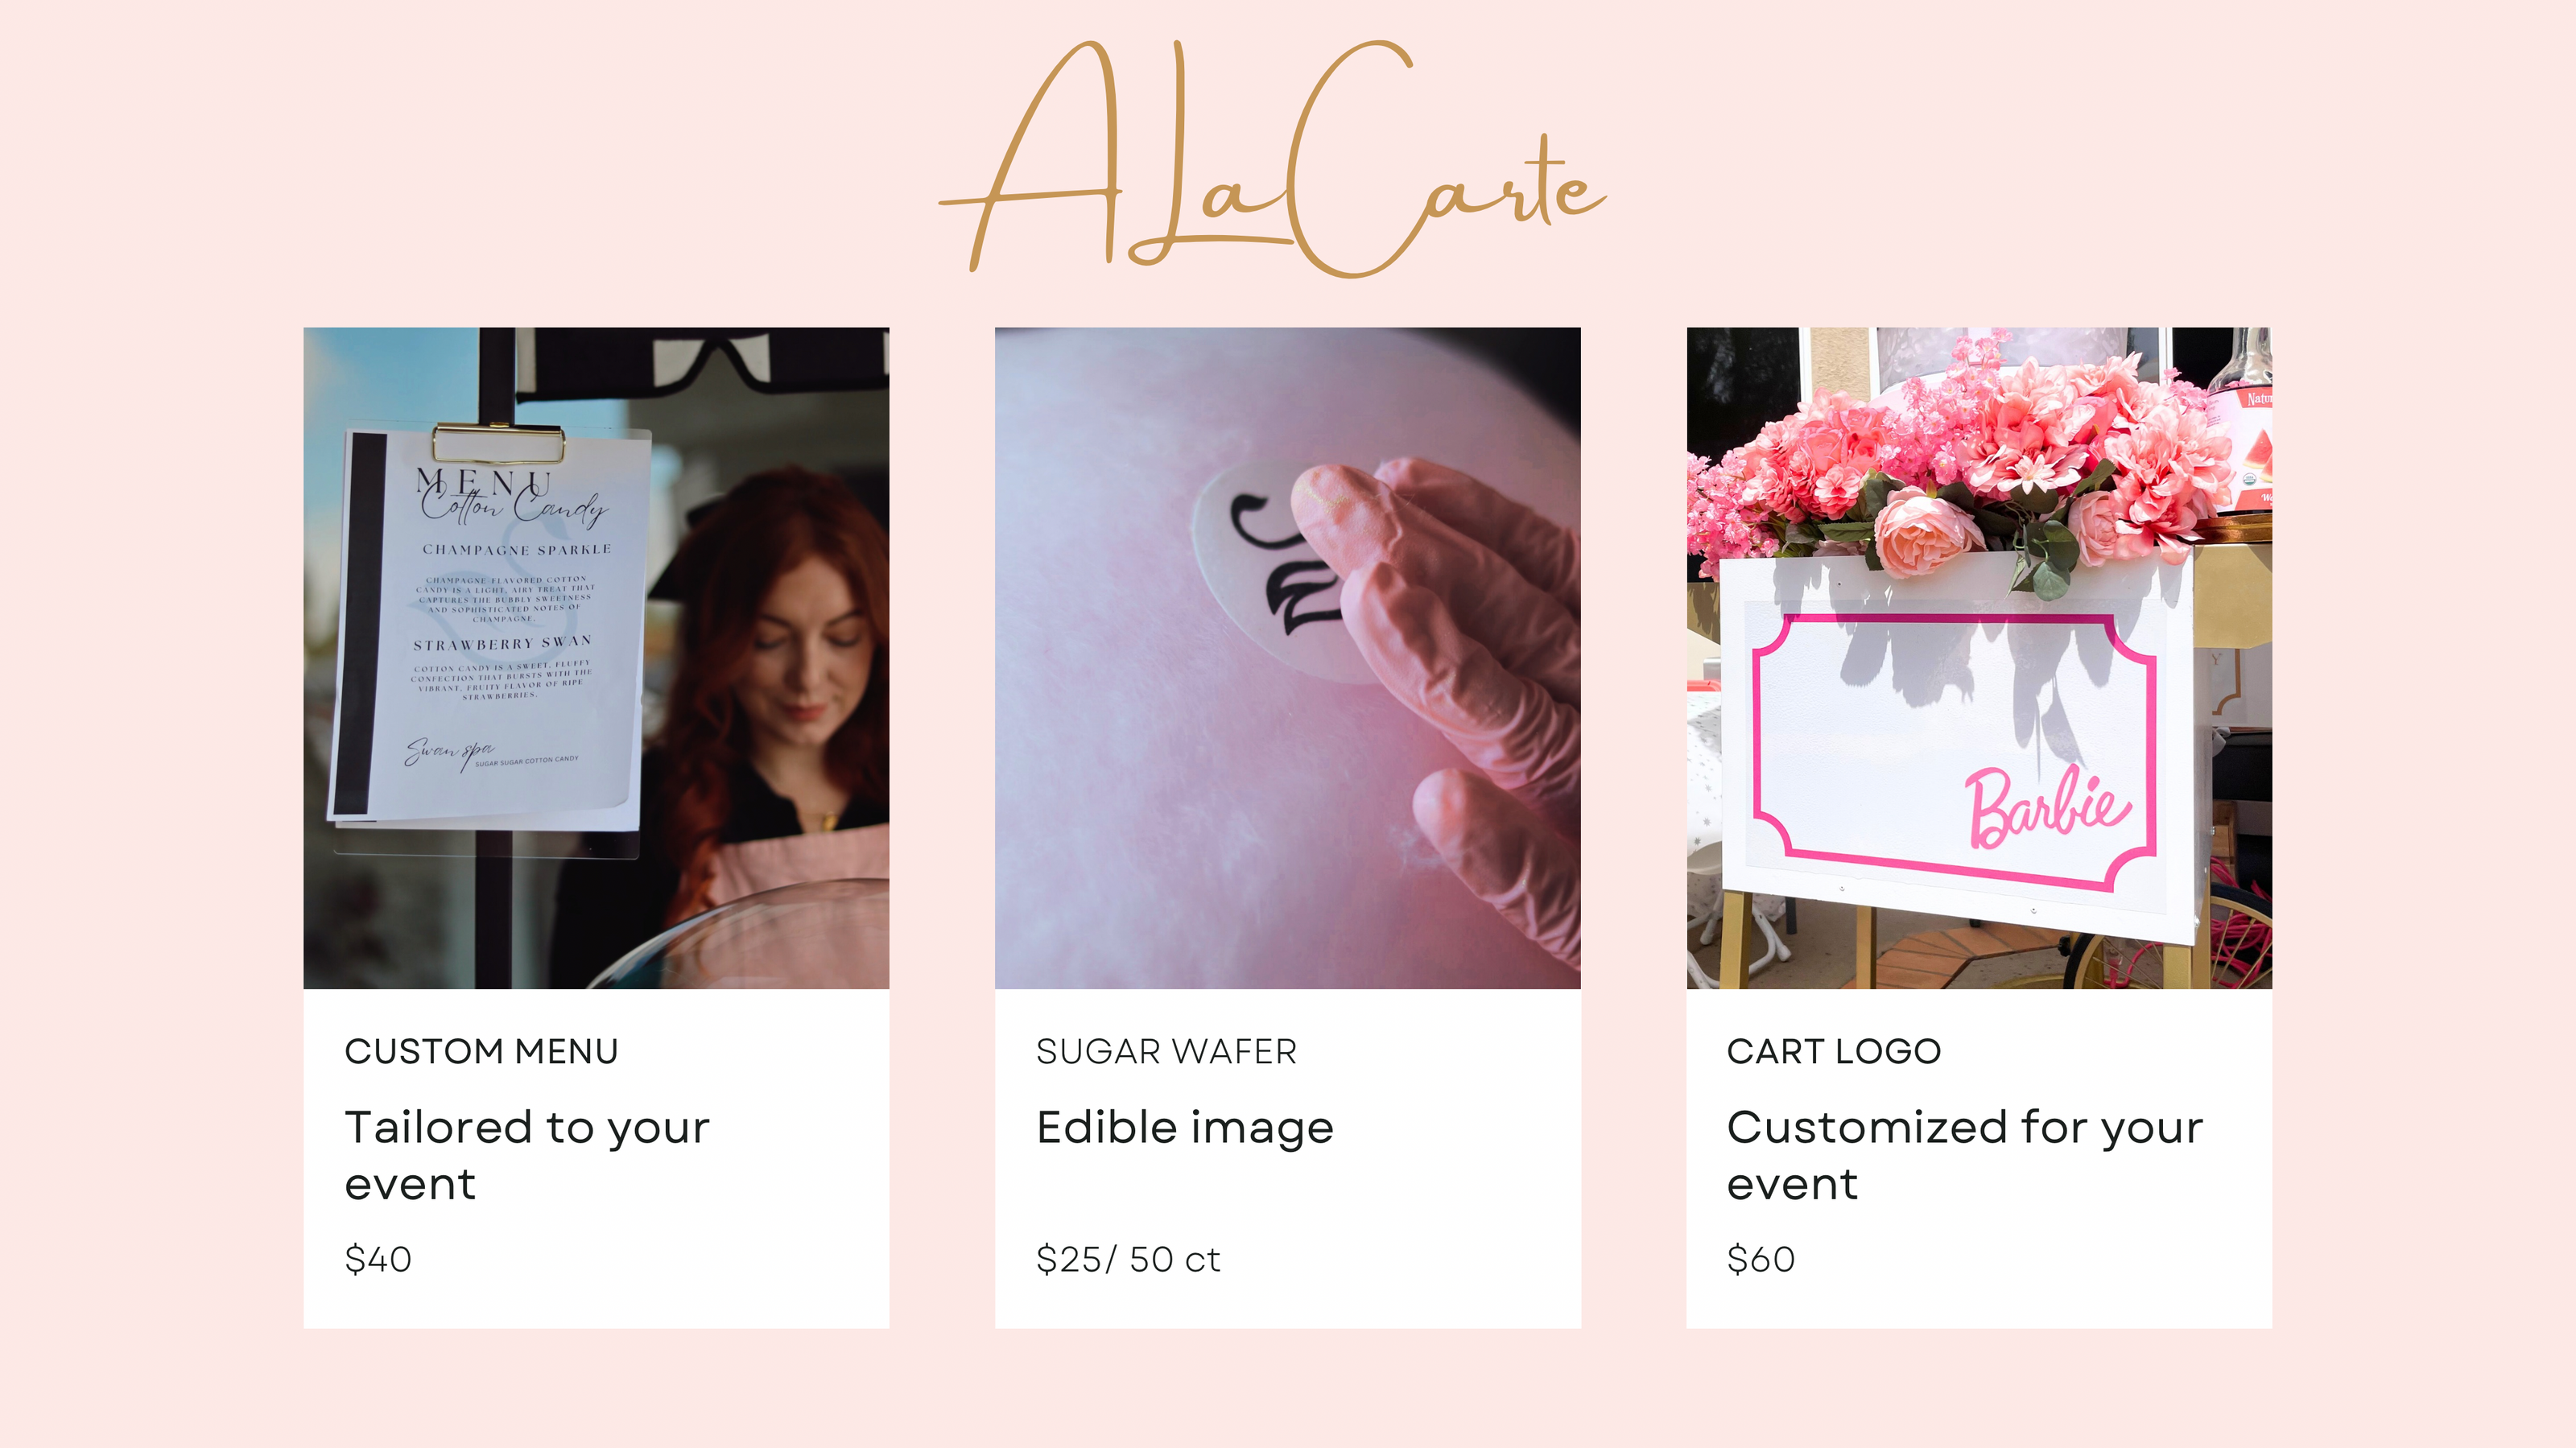Click the $60 price
This screenshot has height=1448, width=2576.
(x=1761, y=1259)
